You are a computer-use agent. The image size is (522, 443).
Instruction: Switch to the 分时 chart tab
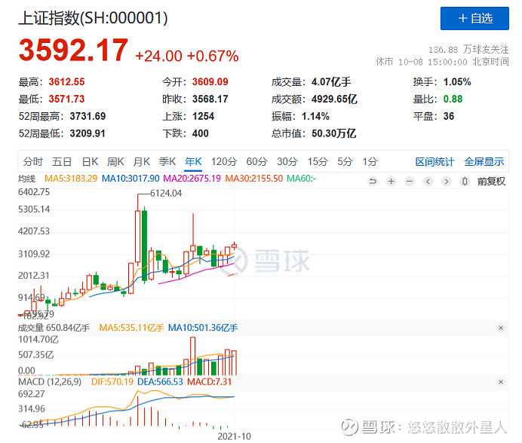[x=32, y=162]
